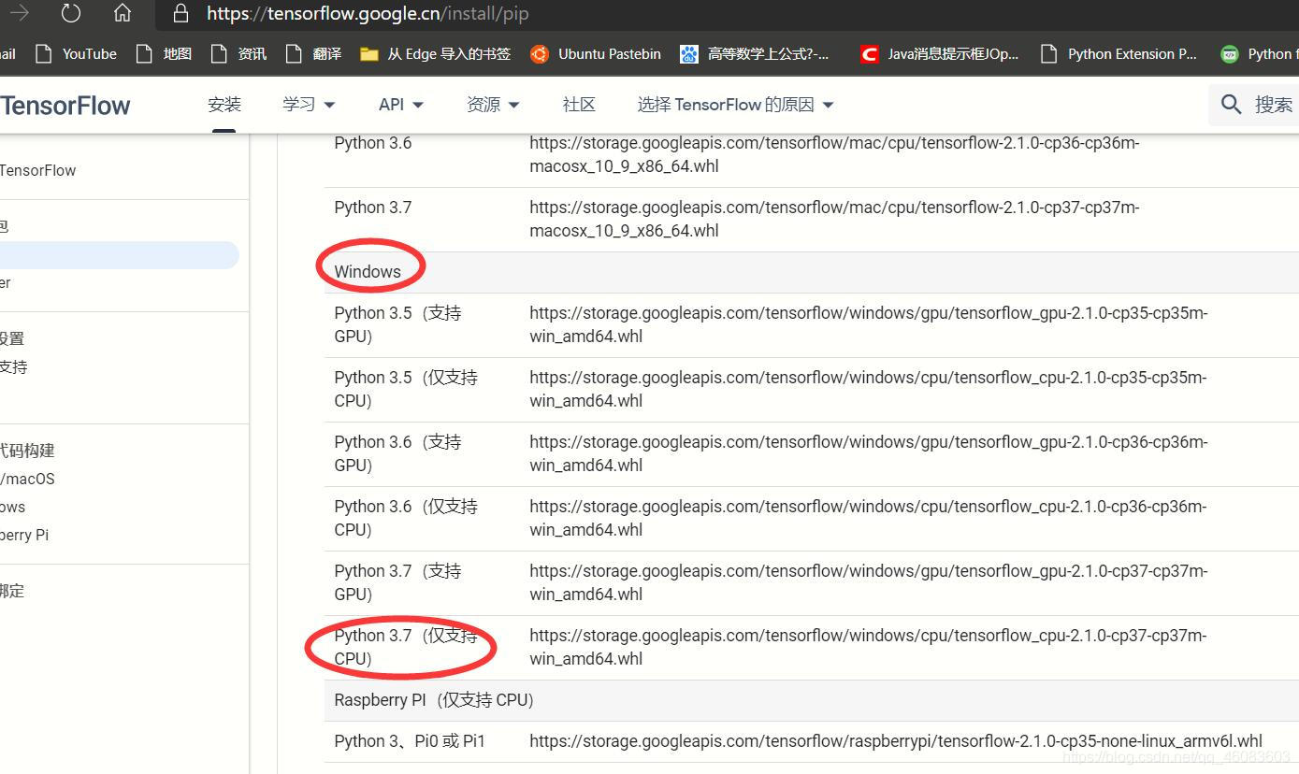Click the Baidu icon on the 高等数学 bookmark
The width and height of the screenshot is (1299, 774).
click(x=689, y=54)
